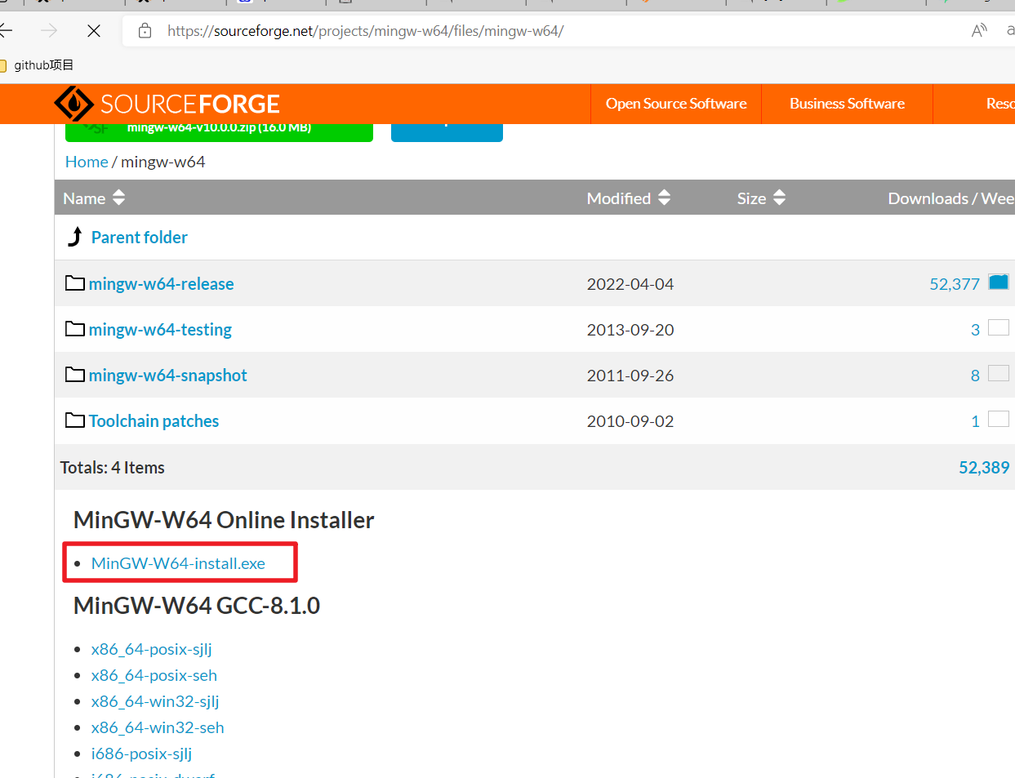Click the browser back arrow
The height and width of the screenshot is (778, 1015).
click(x=6, y=31)
